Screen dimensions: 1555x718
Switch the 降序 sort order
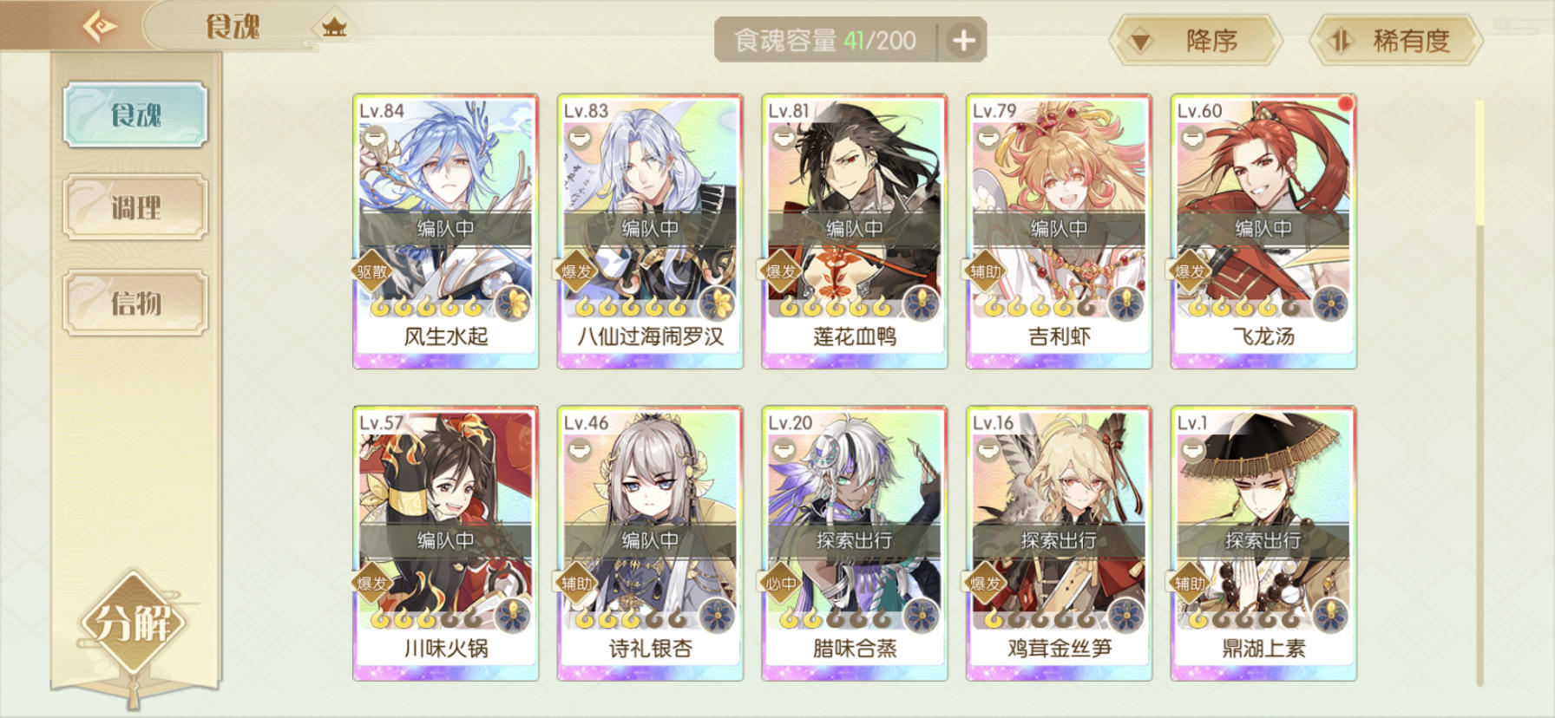[1196, 41]
